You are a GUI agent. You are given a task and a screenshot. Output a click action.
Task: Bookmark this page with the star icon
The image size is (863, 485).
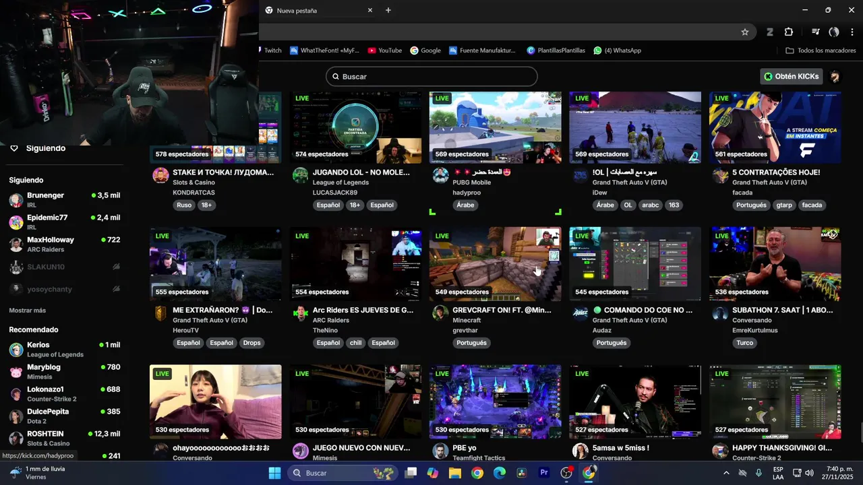(745, 32)
